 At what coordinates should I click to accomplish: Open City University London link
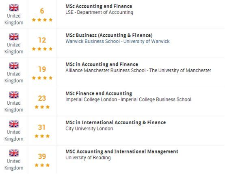pos(89,128)
